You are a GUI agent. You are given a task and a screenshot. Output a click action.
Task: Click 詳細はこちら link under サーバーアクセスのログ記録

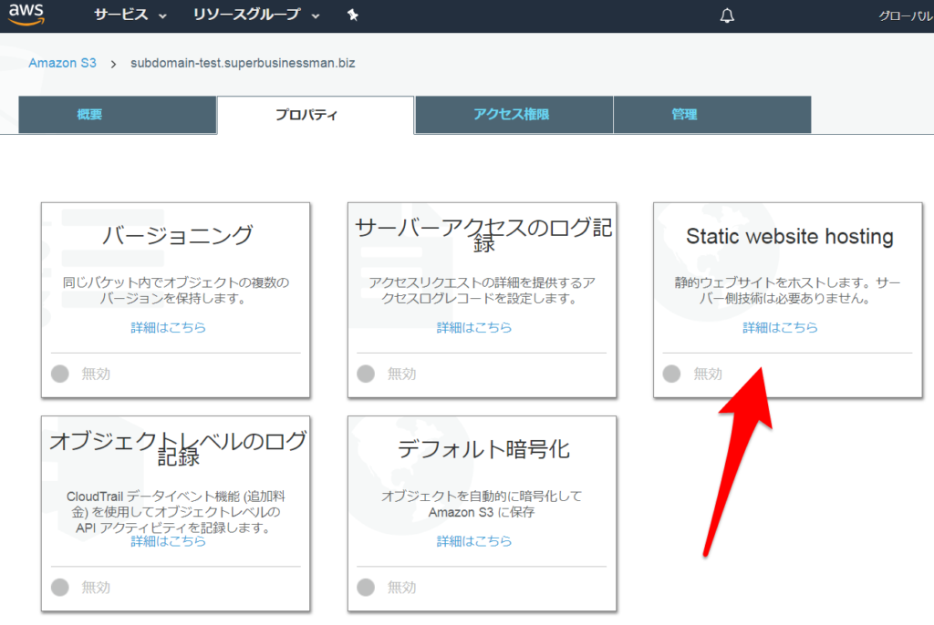[474, 327]
